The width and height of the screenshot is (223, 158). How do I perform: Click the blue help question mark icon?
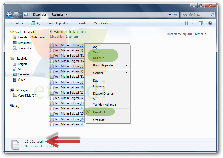(210, 23)
